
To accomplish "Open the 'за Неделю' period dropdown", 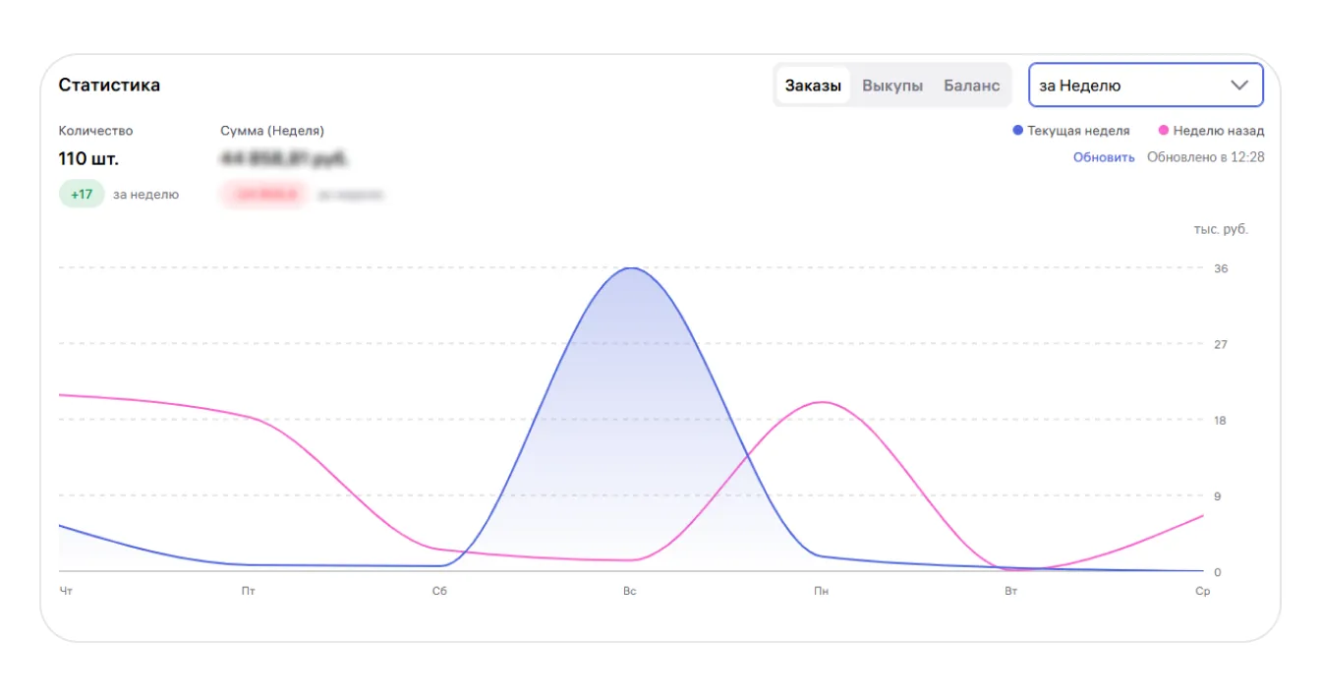I will 1130,86.
